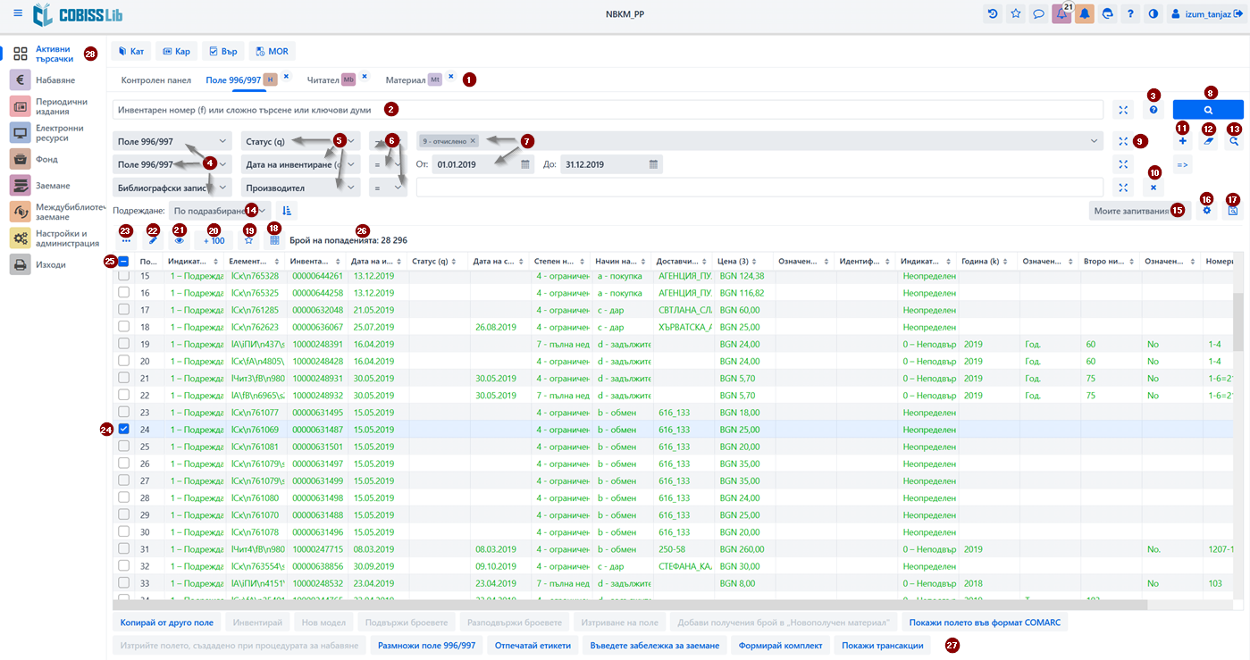The image size is (1250, 660).
Task: Click the column chooser grid icon
Action: 274,240
